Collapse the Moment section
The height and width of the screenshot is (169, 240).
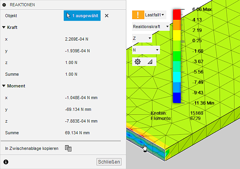click(4, 86)
